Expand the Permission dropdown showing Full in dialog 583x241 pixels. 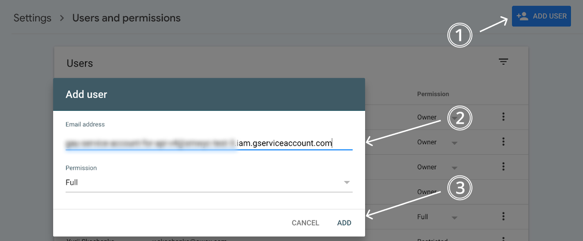(209, 182)
